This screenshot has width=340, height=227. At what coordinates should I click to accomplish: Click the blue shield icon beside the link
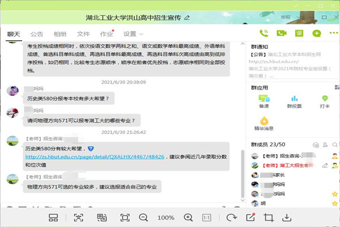[91, 149]
